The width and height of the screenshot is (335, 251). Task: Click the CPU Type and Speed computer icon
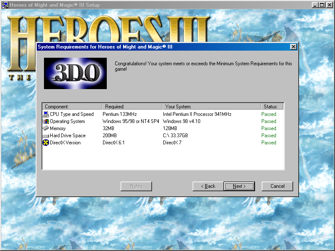point(46,114)
